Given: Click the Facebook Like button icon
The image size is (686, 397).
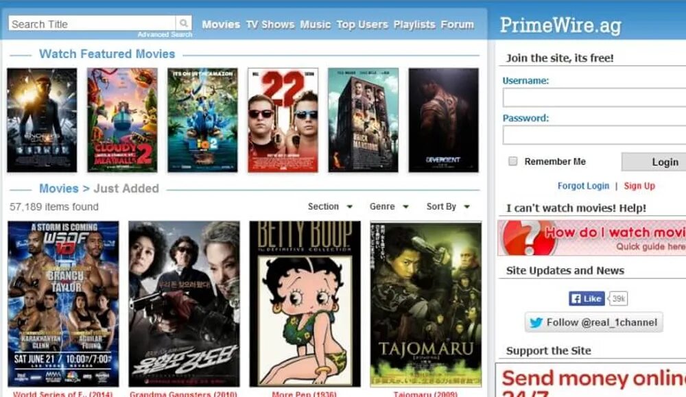Looking at the screenshot, I should (x=587, y=299).
